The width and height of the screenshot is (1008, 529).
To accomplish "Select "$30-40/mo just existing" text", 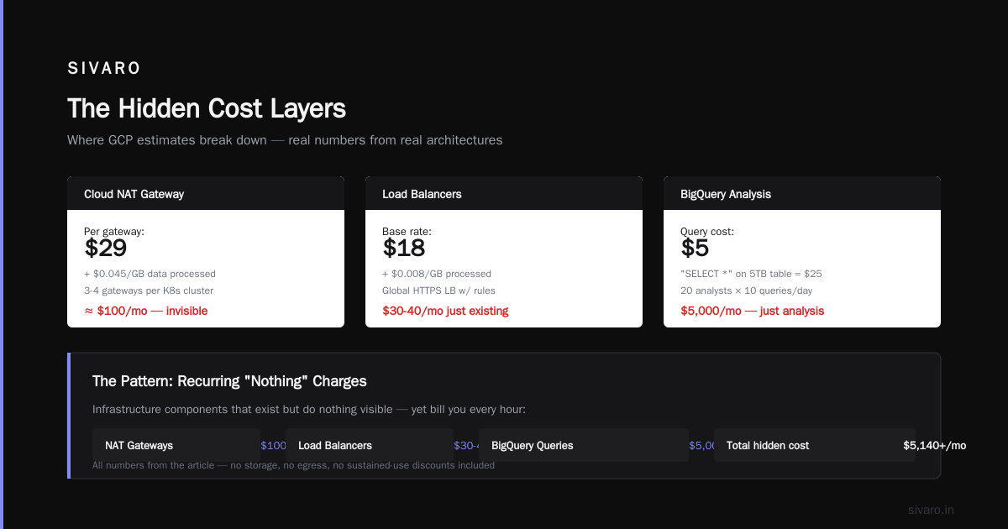I will tap(445, 311).
